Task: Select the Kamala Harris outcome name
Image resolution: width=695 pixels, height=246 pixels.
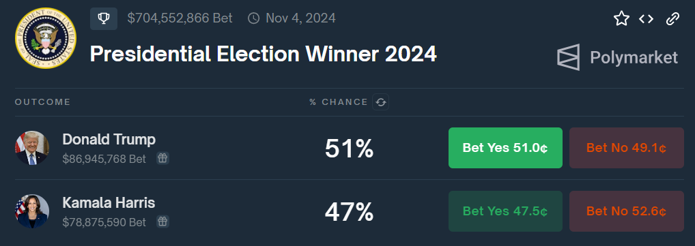Action: [x=109, y=202]
